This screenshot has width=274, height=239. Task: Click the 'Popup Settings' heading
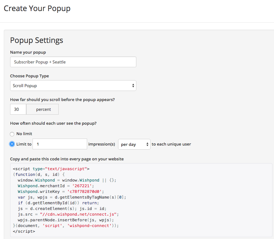[x=37, y=40]
